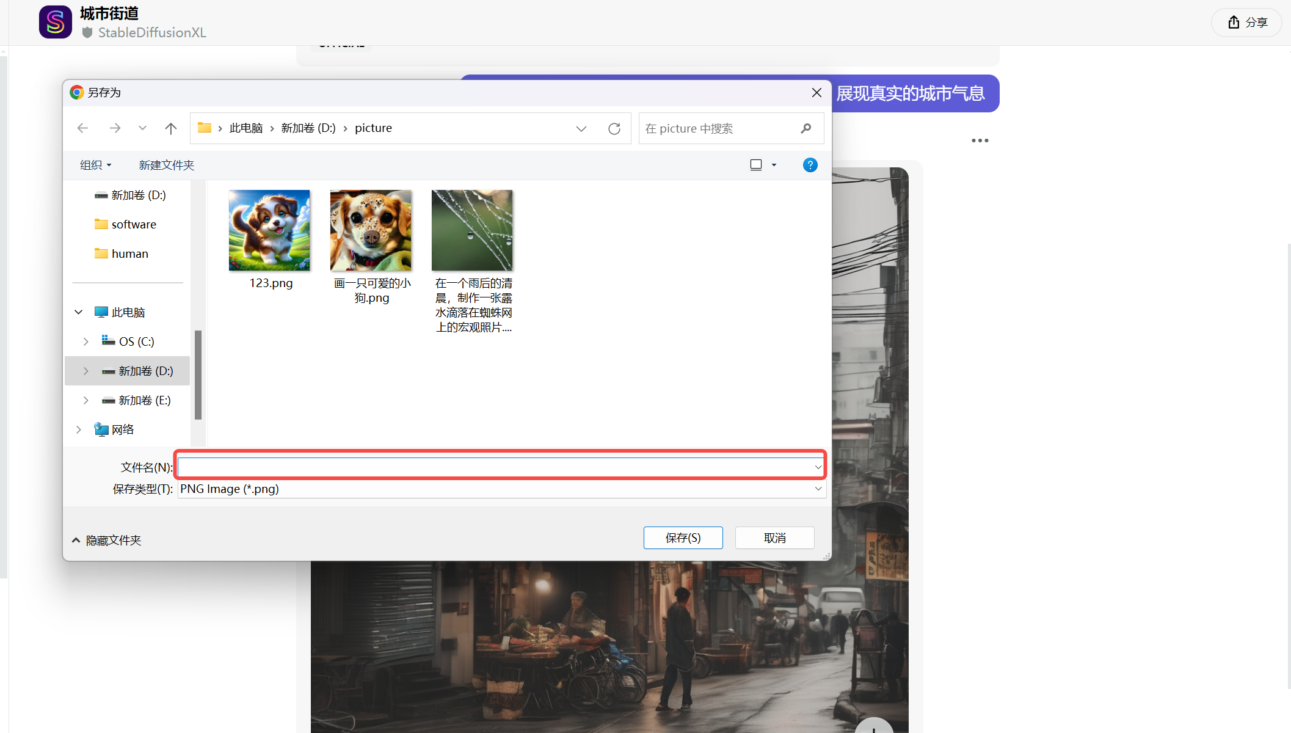Click 新建文件夹 in the toolbar
This screenshot has width=1291, height=733.
click(166, 165)
